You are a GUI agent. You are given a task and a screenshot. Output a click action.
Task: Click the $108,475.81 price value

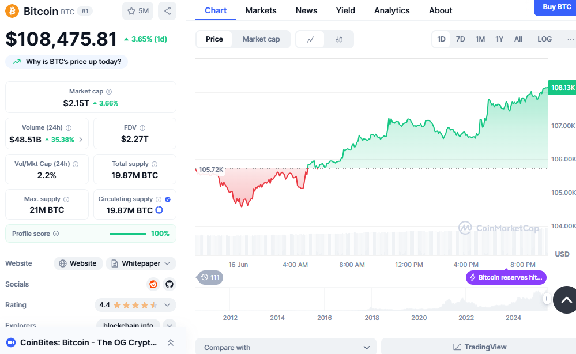point(61,39)
